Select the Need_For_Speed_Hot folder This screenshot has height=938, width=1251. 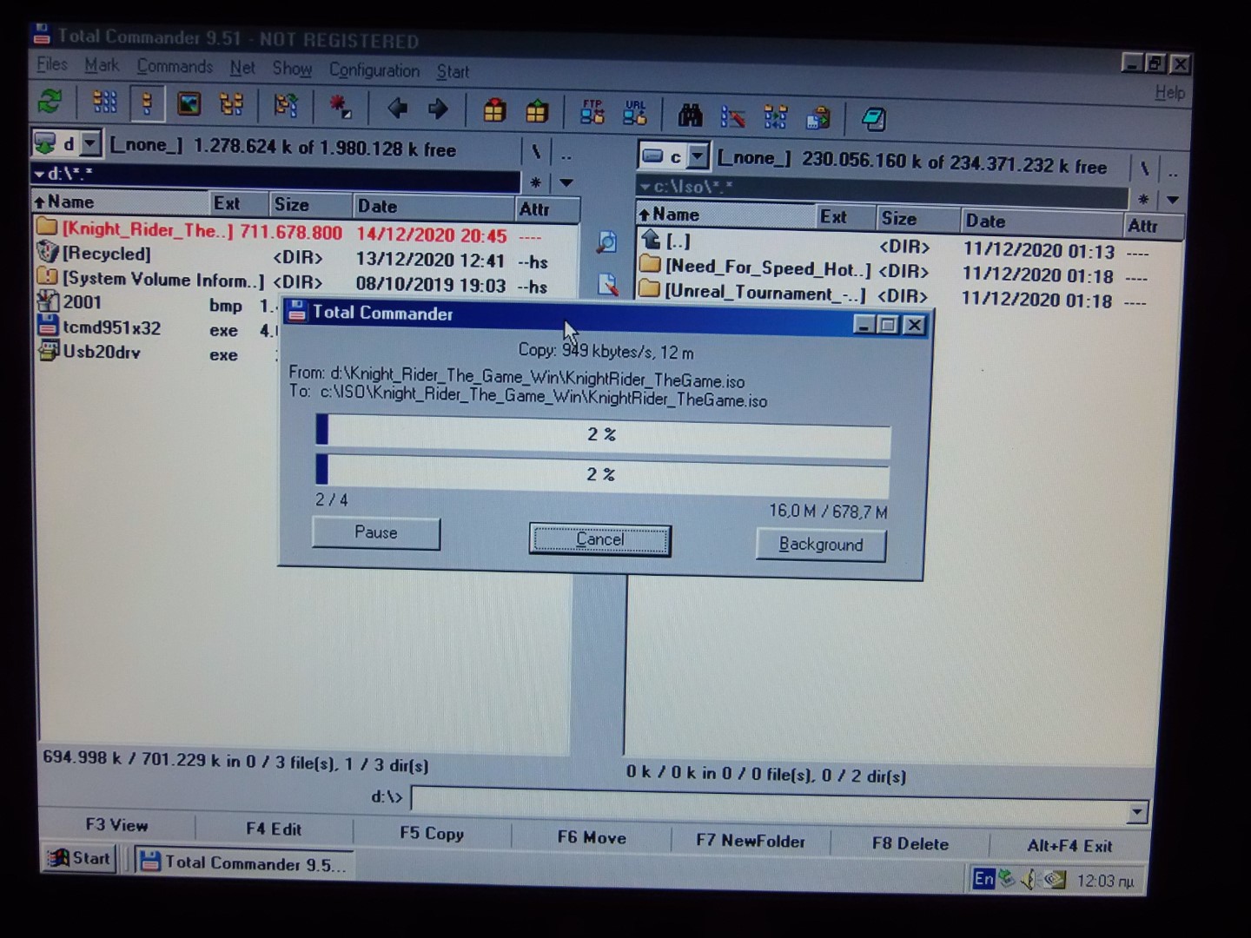pyautogui.click(x=768, y=268)
